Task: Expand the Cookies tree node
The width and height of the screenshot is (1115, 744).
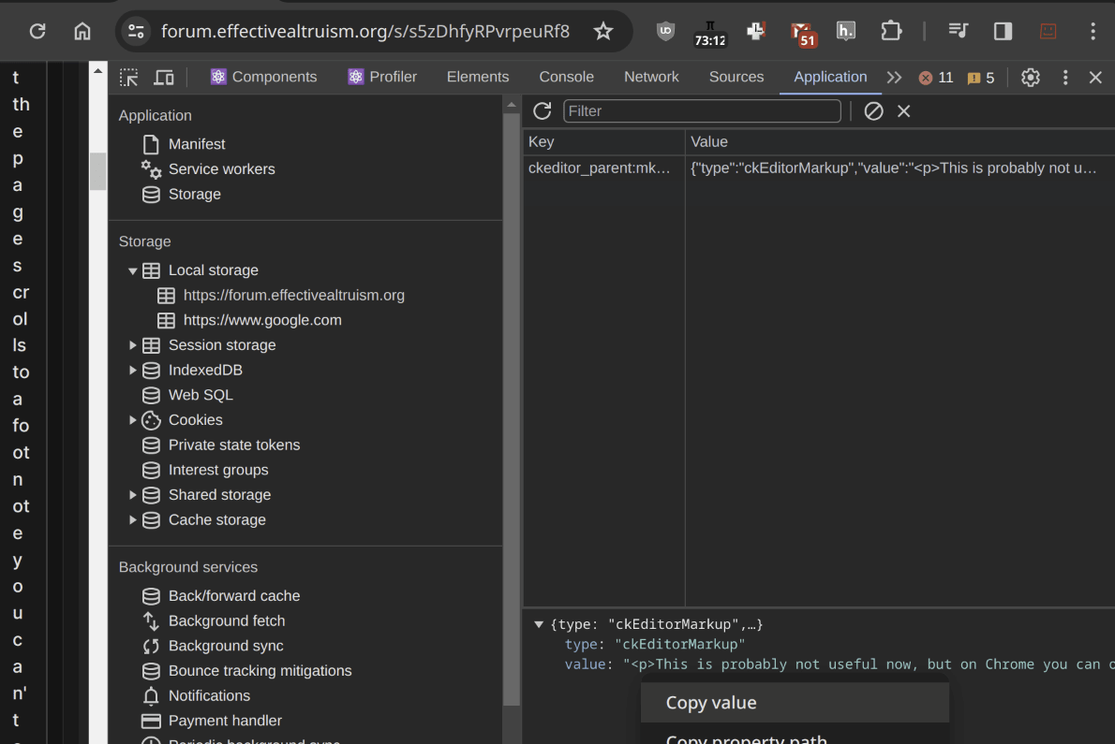Action: 133,420
